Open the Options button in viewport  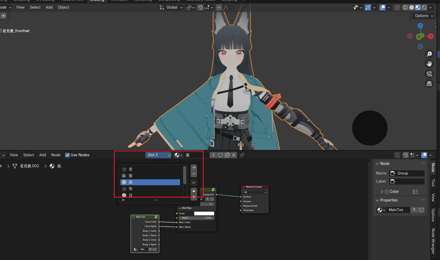pyautogui.click(x=424, y=16)
